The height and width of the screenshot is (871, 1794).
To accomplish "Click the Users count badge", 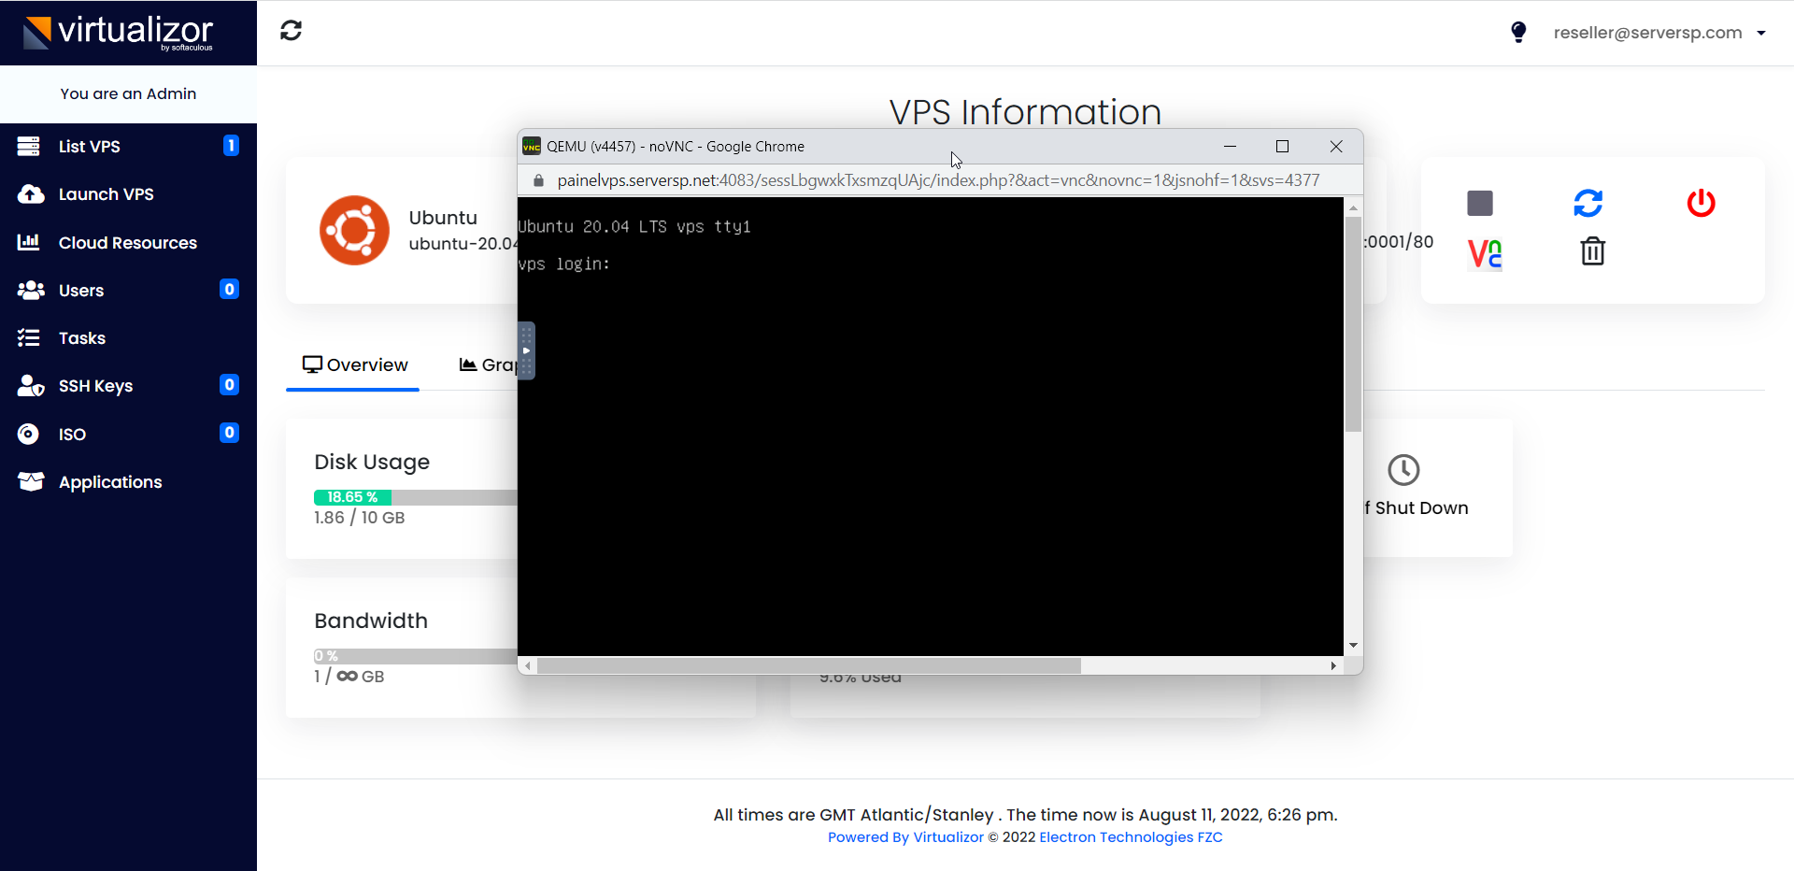I will [229, 290].
